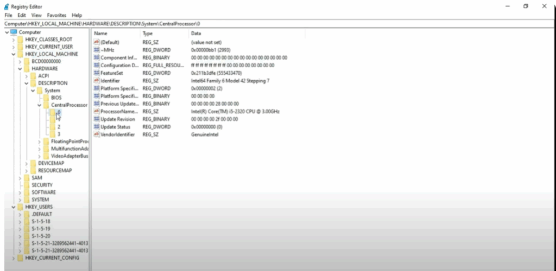Click data '0x00000bb1 (2993)'
This screenshot has height=271, width=556.
point(211,50)
